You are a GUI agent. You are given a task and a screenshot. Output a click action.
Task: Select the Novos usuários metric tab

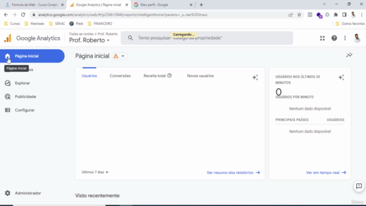tap(201, 76)
